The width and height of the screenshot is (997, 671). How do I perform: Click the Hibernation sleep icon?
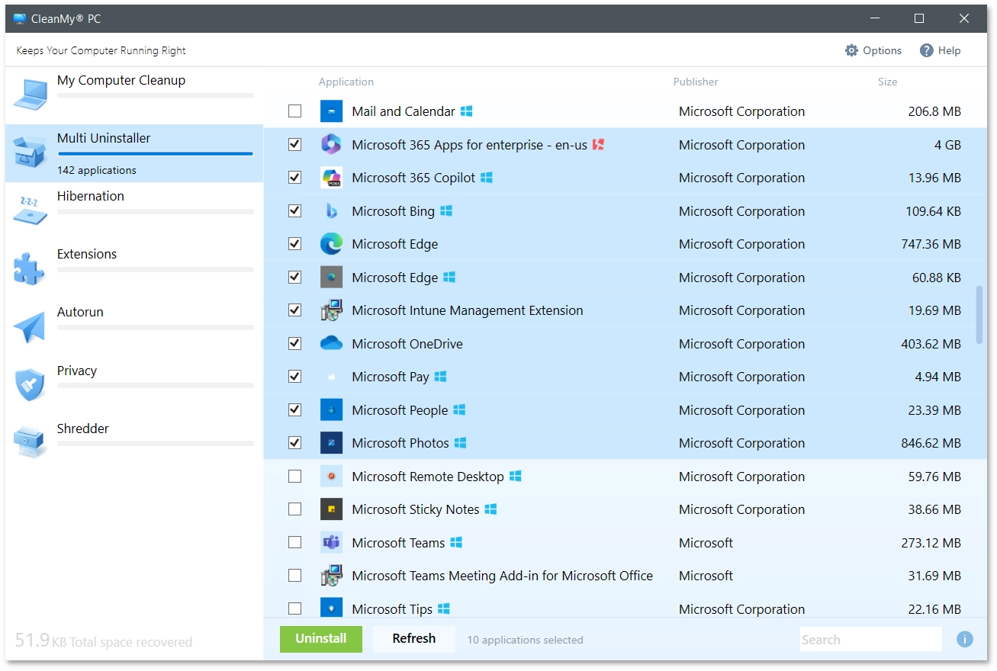tap(30, 211)
